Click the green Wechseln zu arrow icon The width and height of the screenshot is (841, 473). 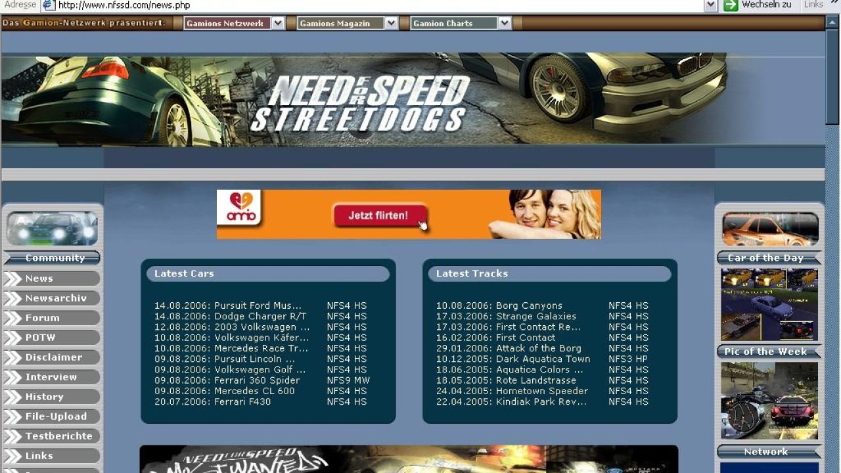point(731,5)
